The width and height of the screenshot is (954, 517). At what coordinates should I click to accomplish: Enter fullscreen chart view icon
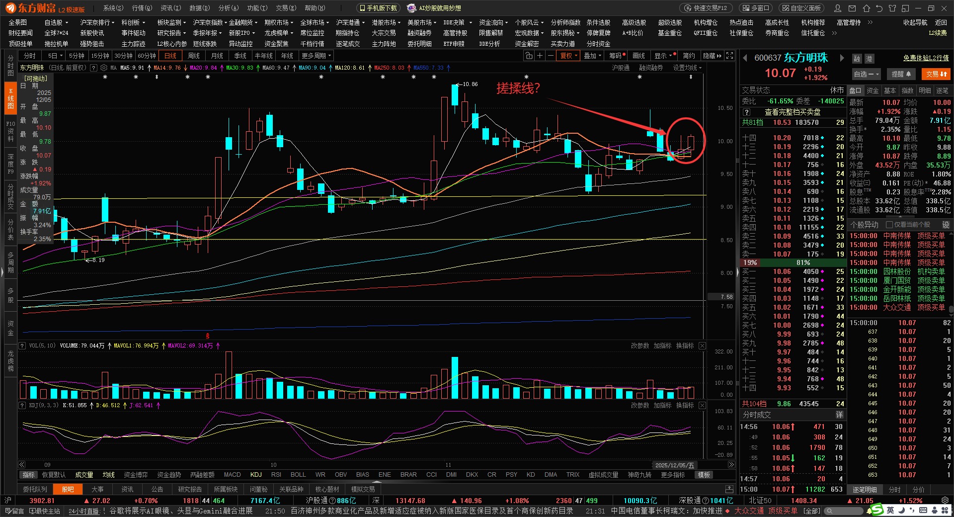click(x=729, y=56)
